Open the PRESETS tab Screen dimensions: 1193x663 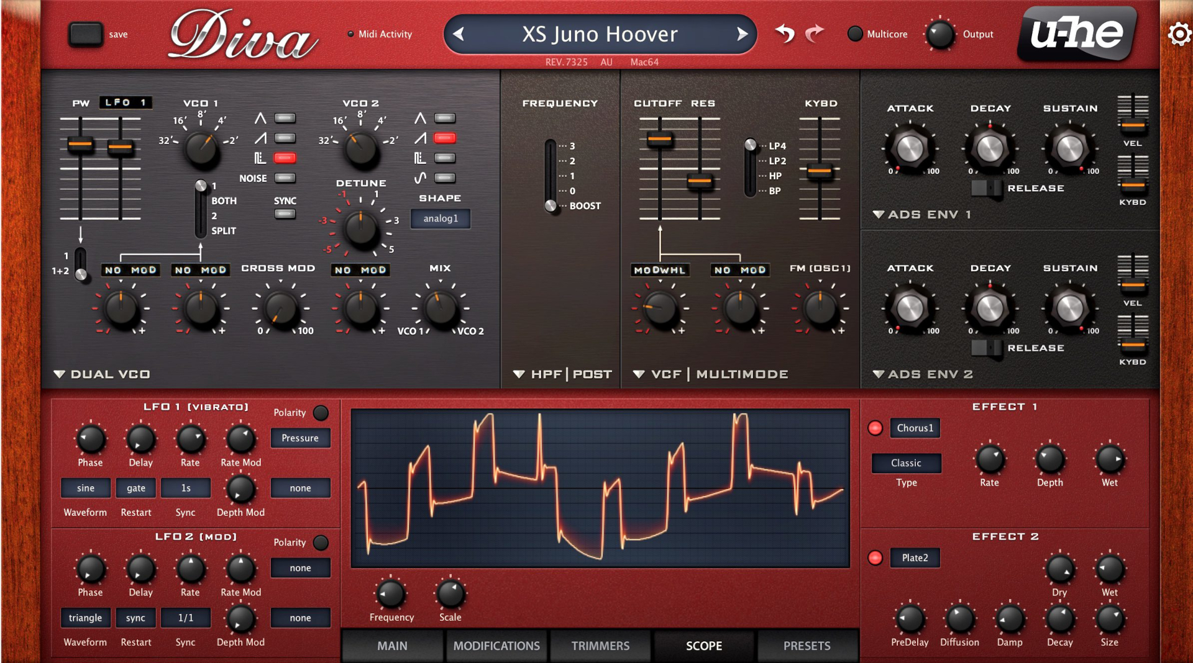tap(807, 646)
